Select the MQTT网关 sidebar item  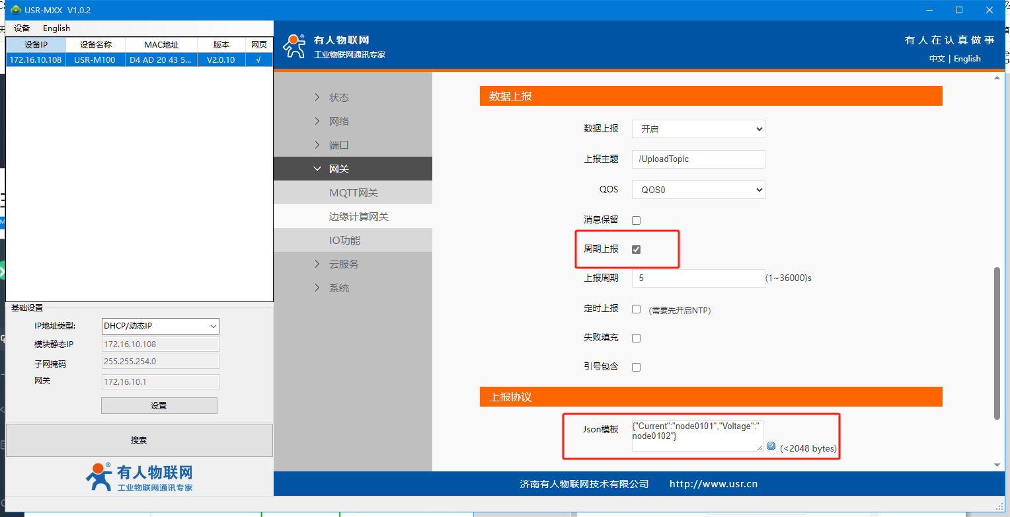click(x=354, y=193)
